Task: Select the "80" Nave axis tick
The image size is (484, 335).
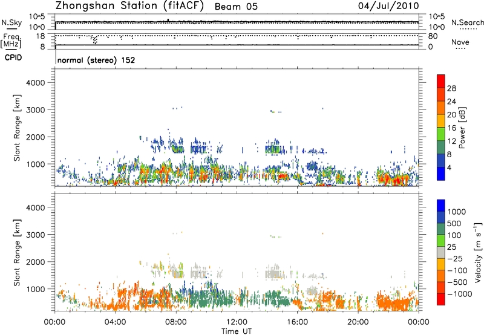Action: [433, 36]
